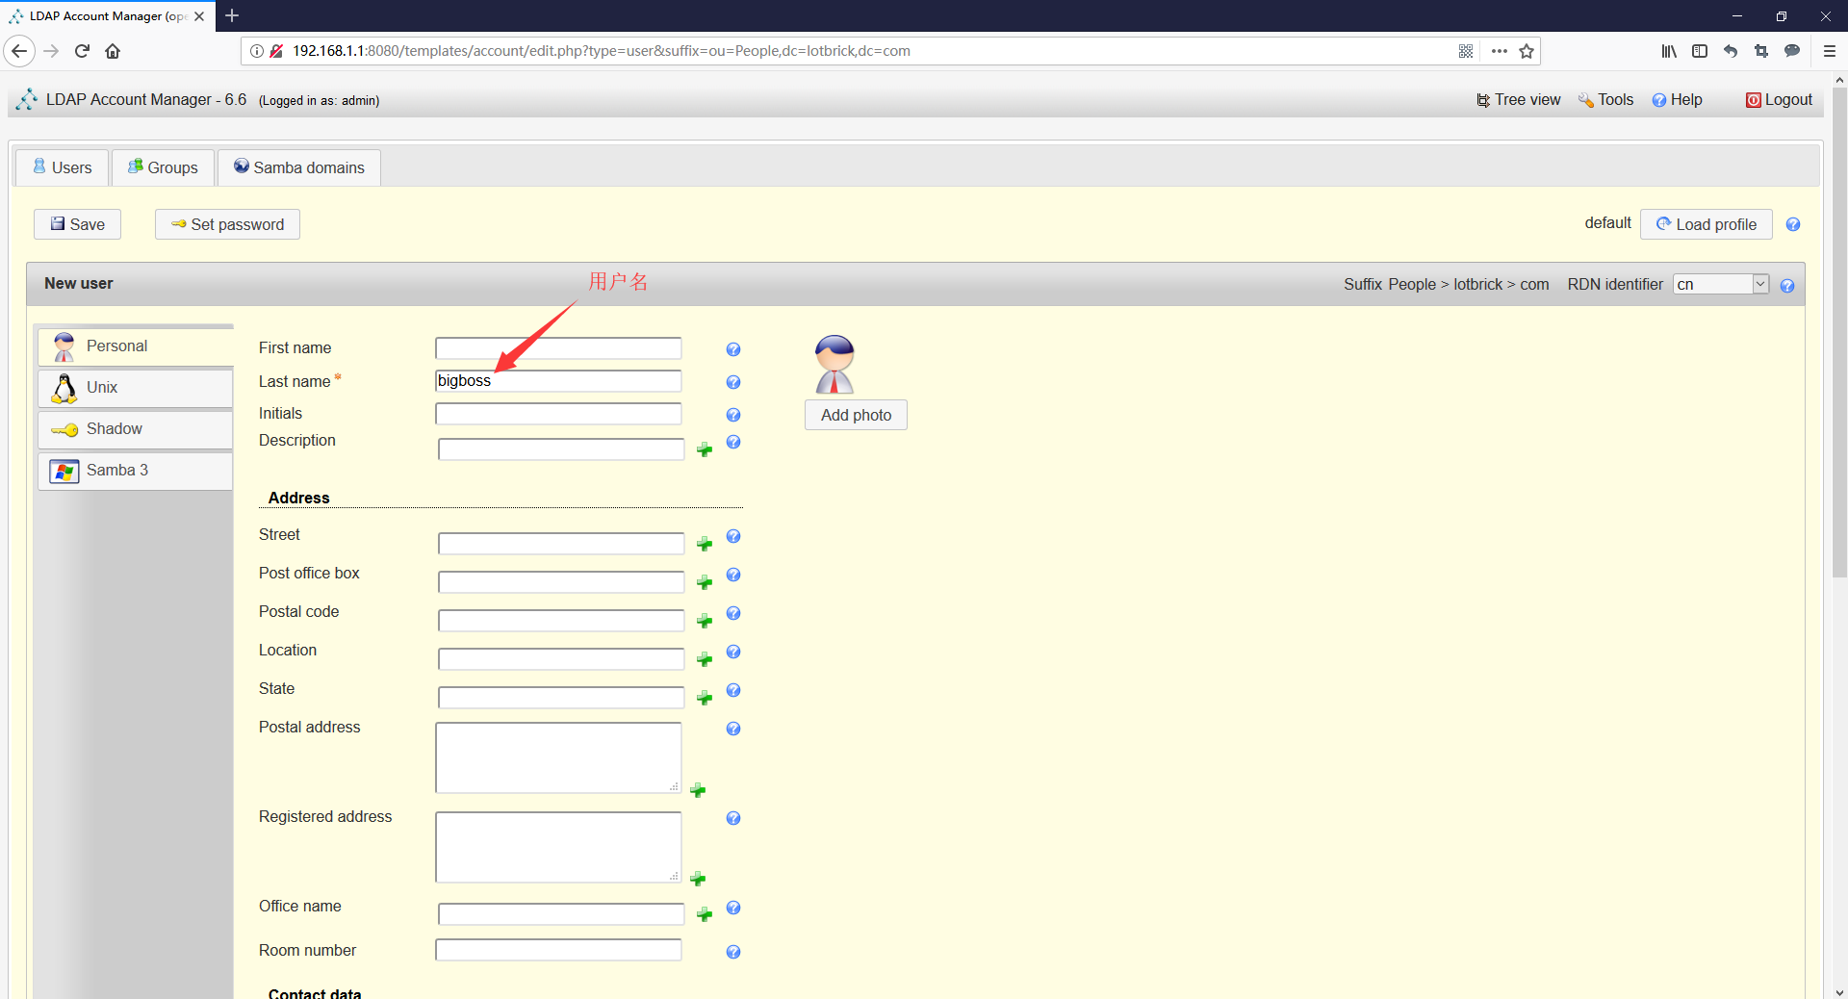Click help icon next to Description
The image size is (1848, 999).
(x=733, y=442)
